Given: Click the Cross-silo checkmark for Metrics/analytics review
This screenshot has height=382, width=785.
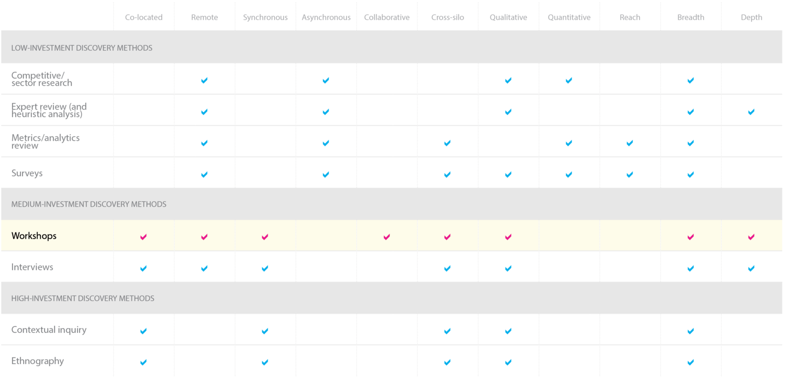Looking at the screenshot, I should (447, 143).
